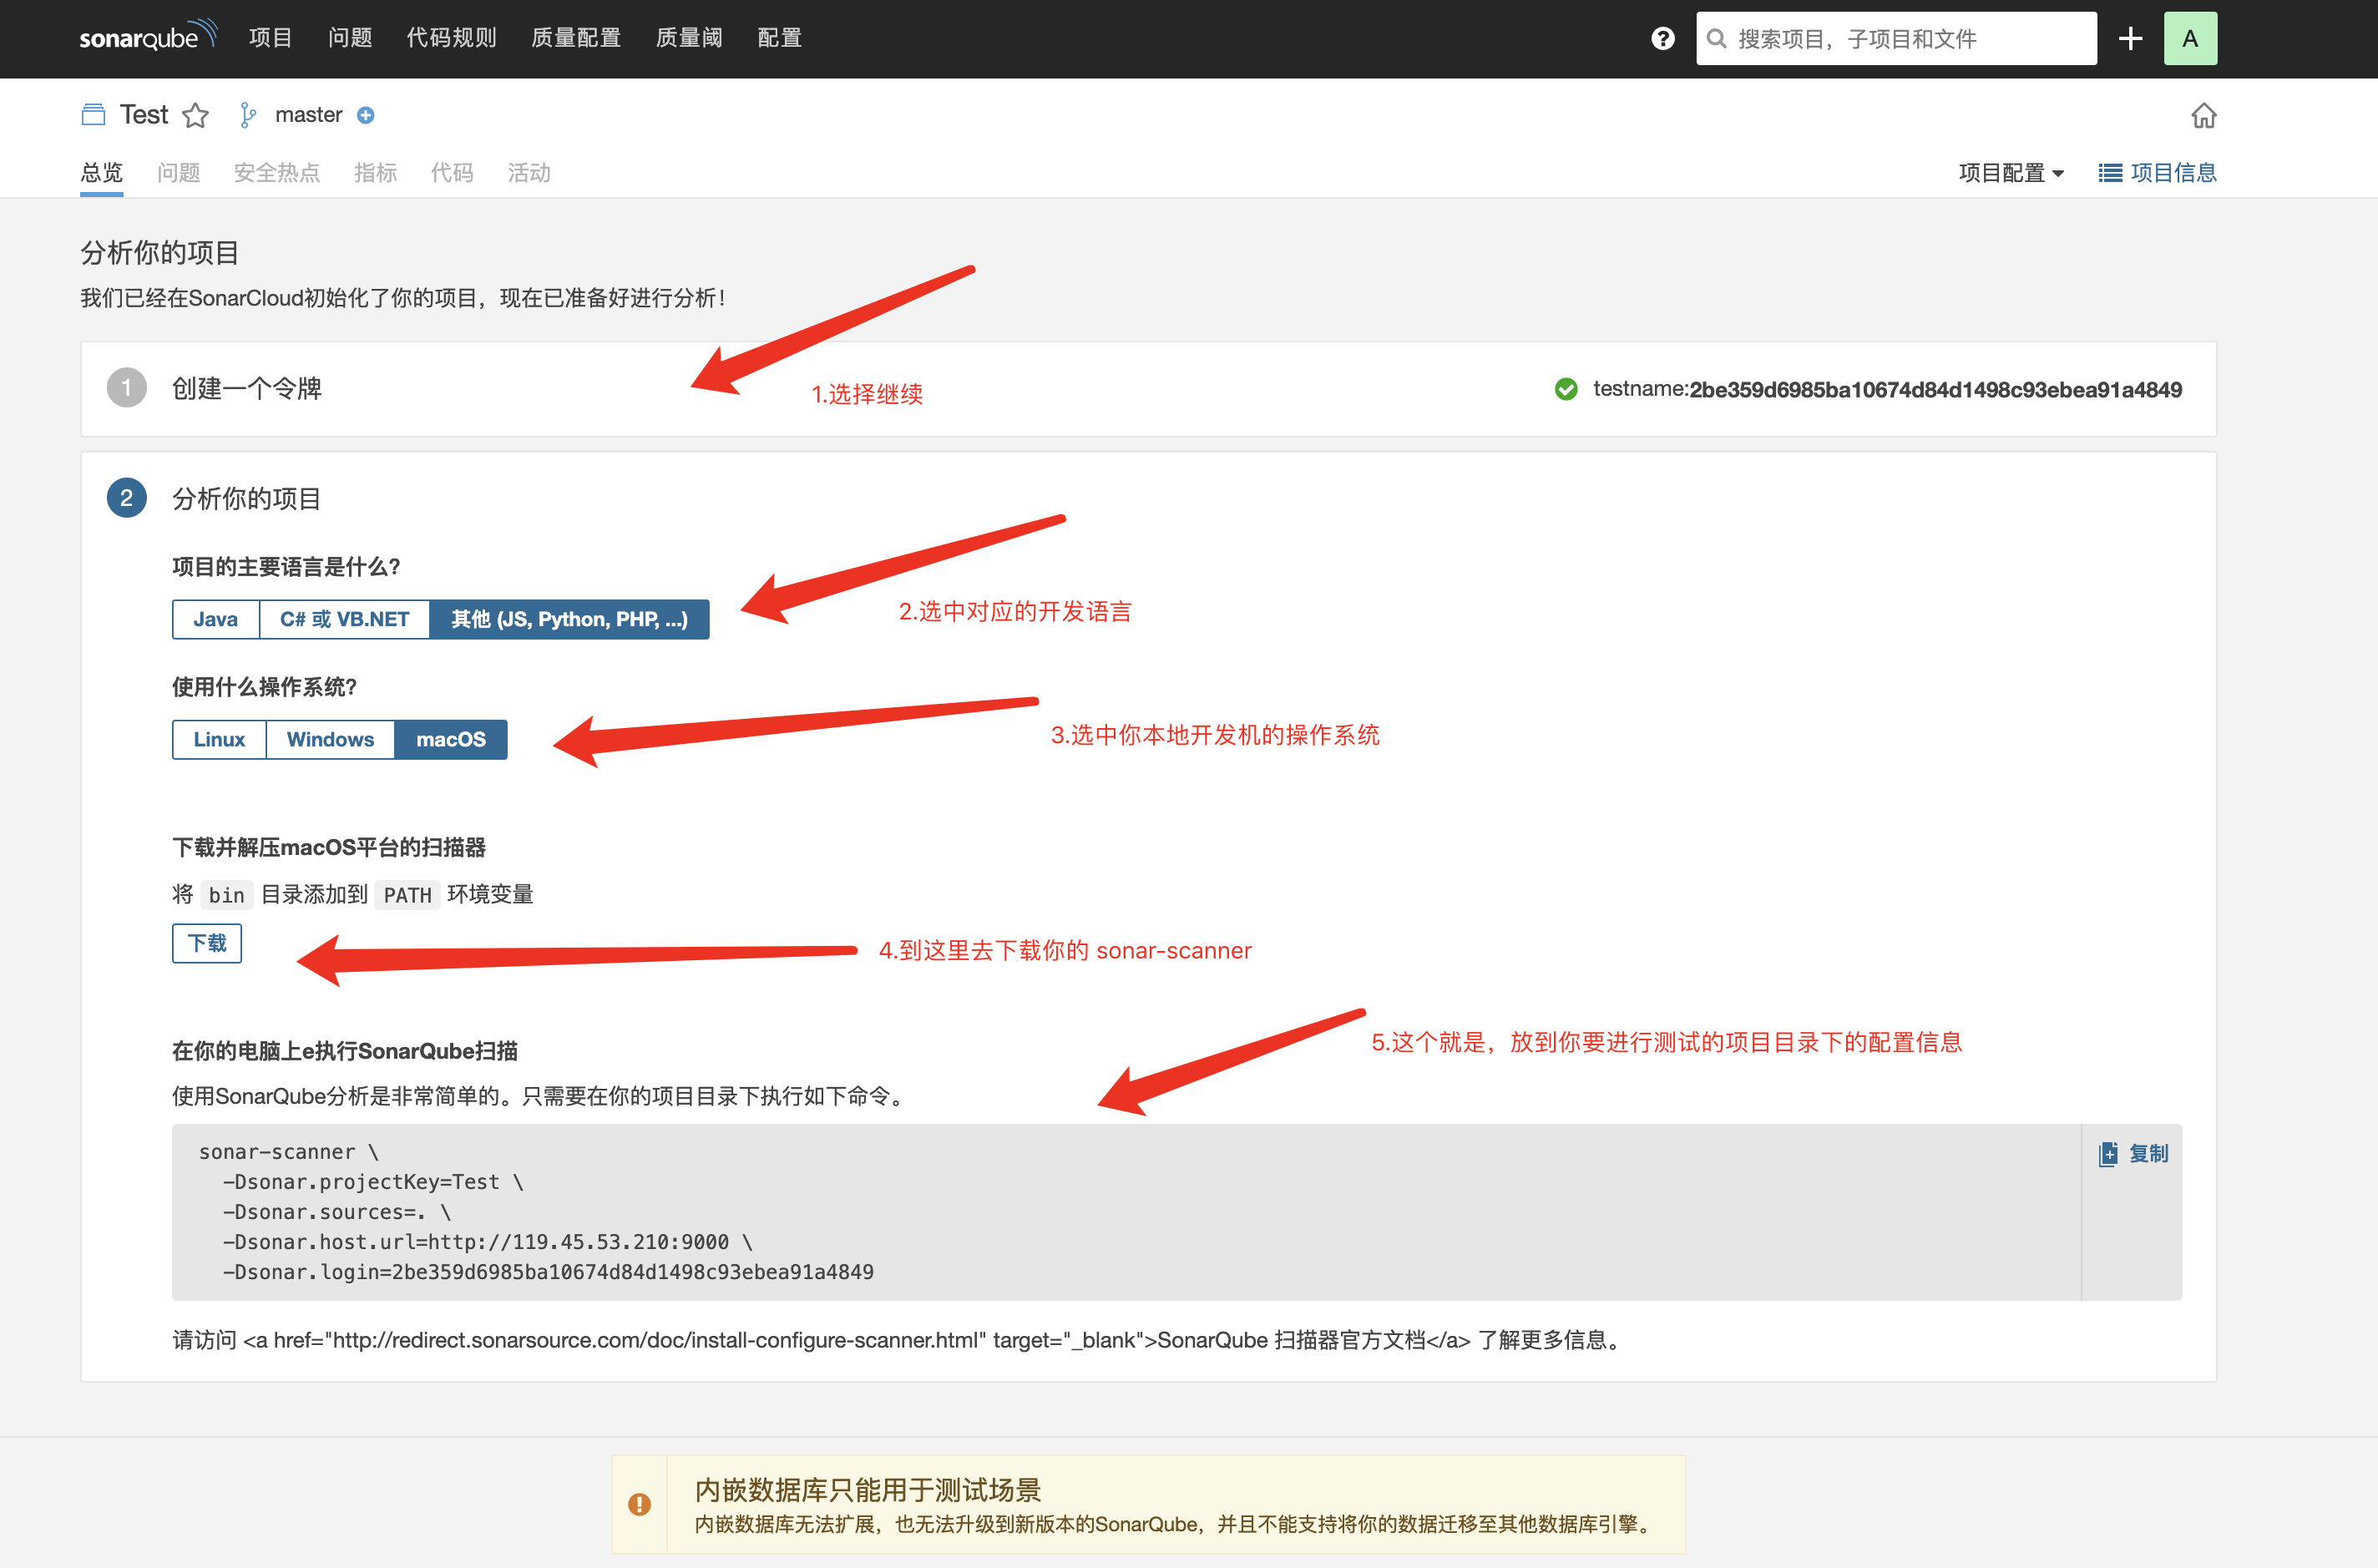Click the copy icon next to 复制
This screenshot has width=2378, height=1568.
click(2108, 1153)
